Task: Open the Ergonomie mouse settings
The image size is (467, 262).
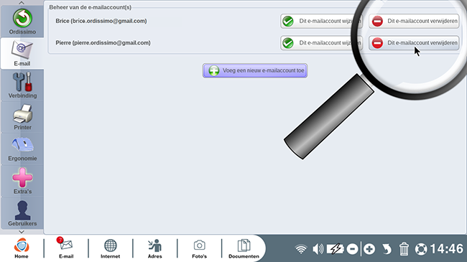Action: [x=22, y=149]
